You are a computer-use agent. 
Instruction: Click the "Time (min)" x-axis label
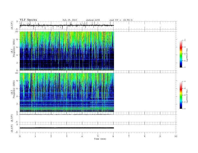pos(100,139)
